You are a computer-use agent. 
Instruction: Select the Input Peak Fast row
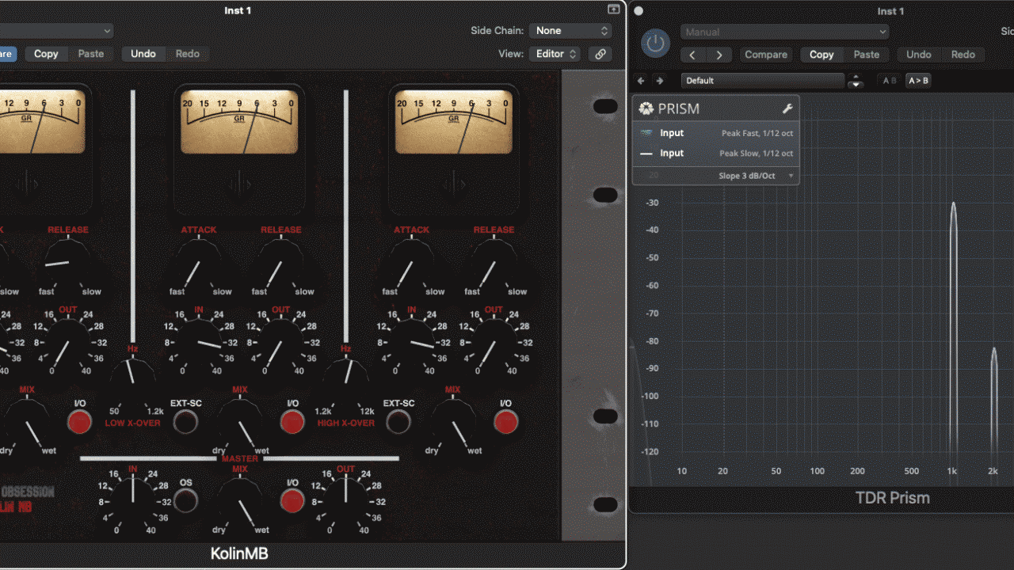716,133
